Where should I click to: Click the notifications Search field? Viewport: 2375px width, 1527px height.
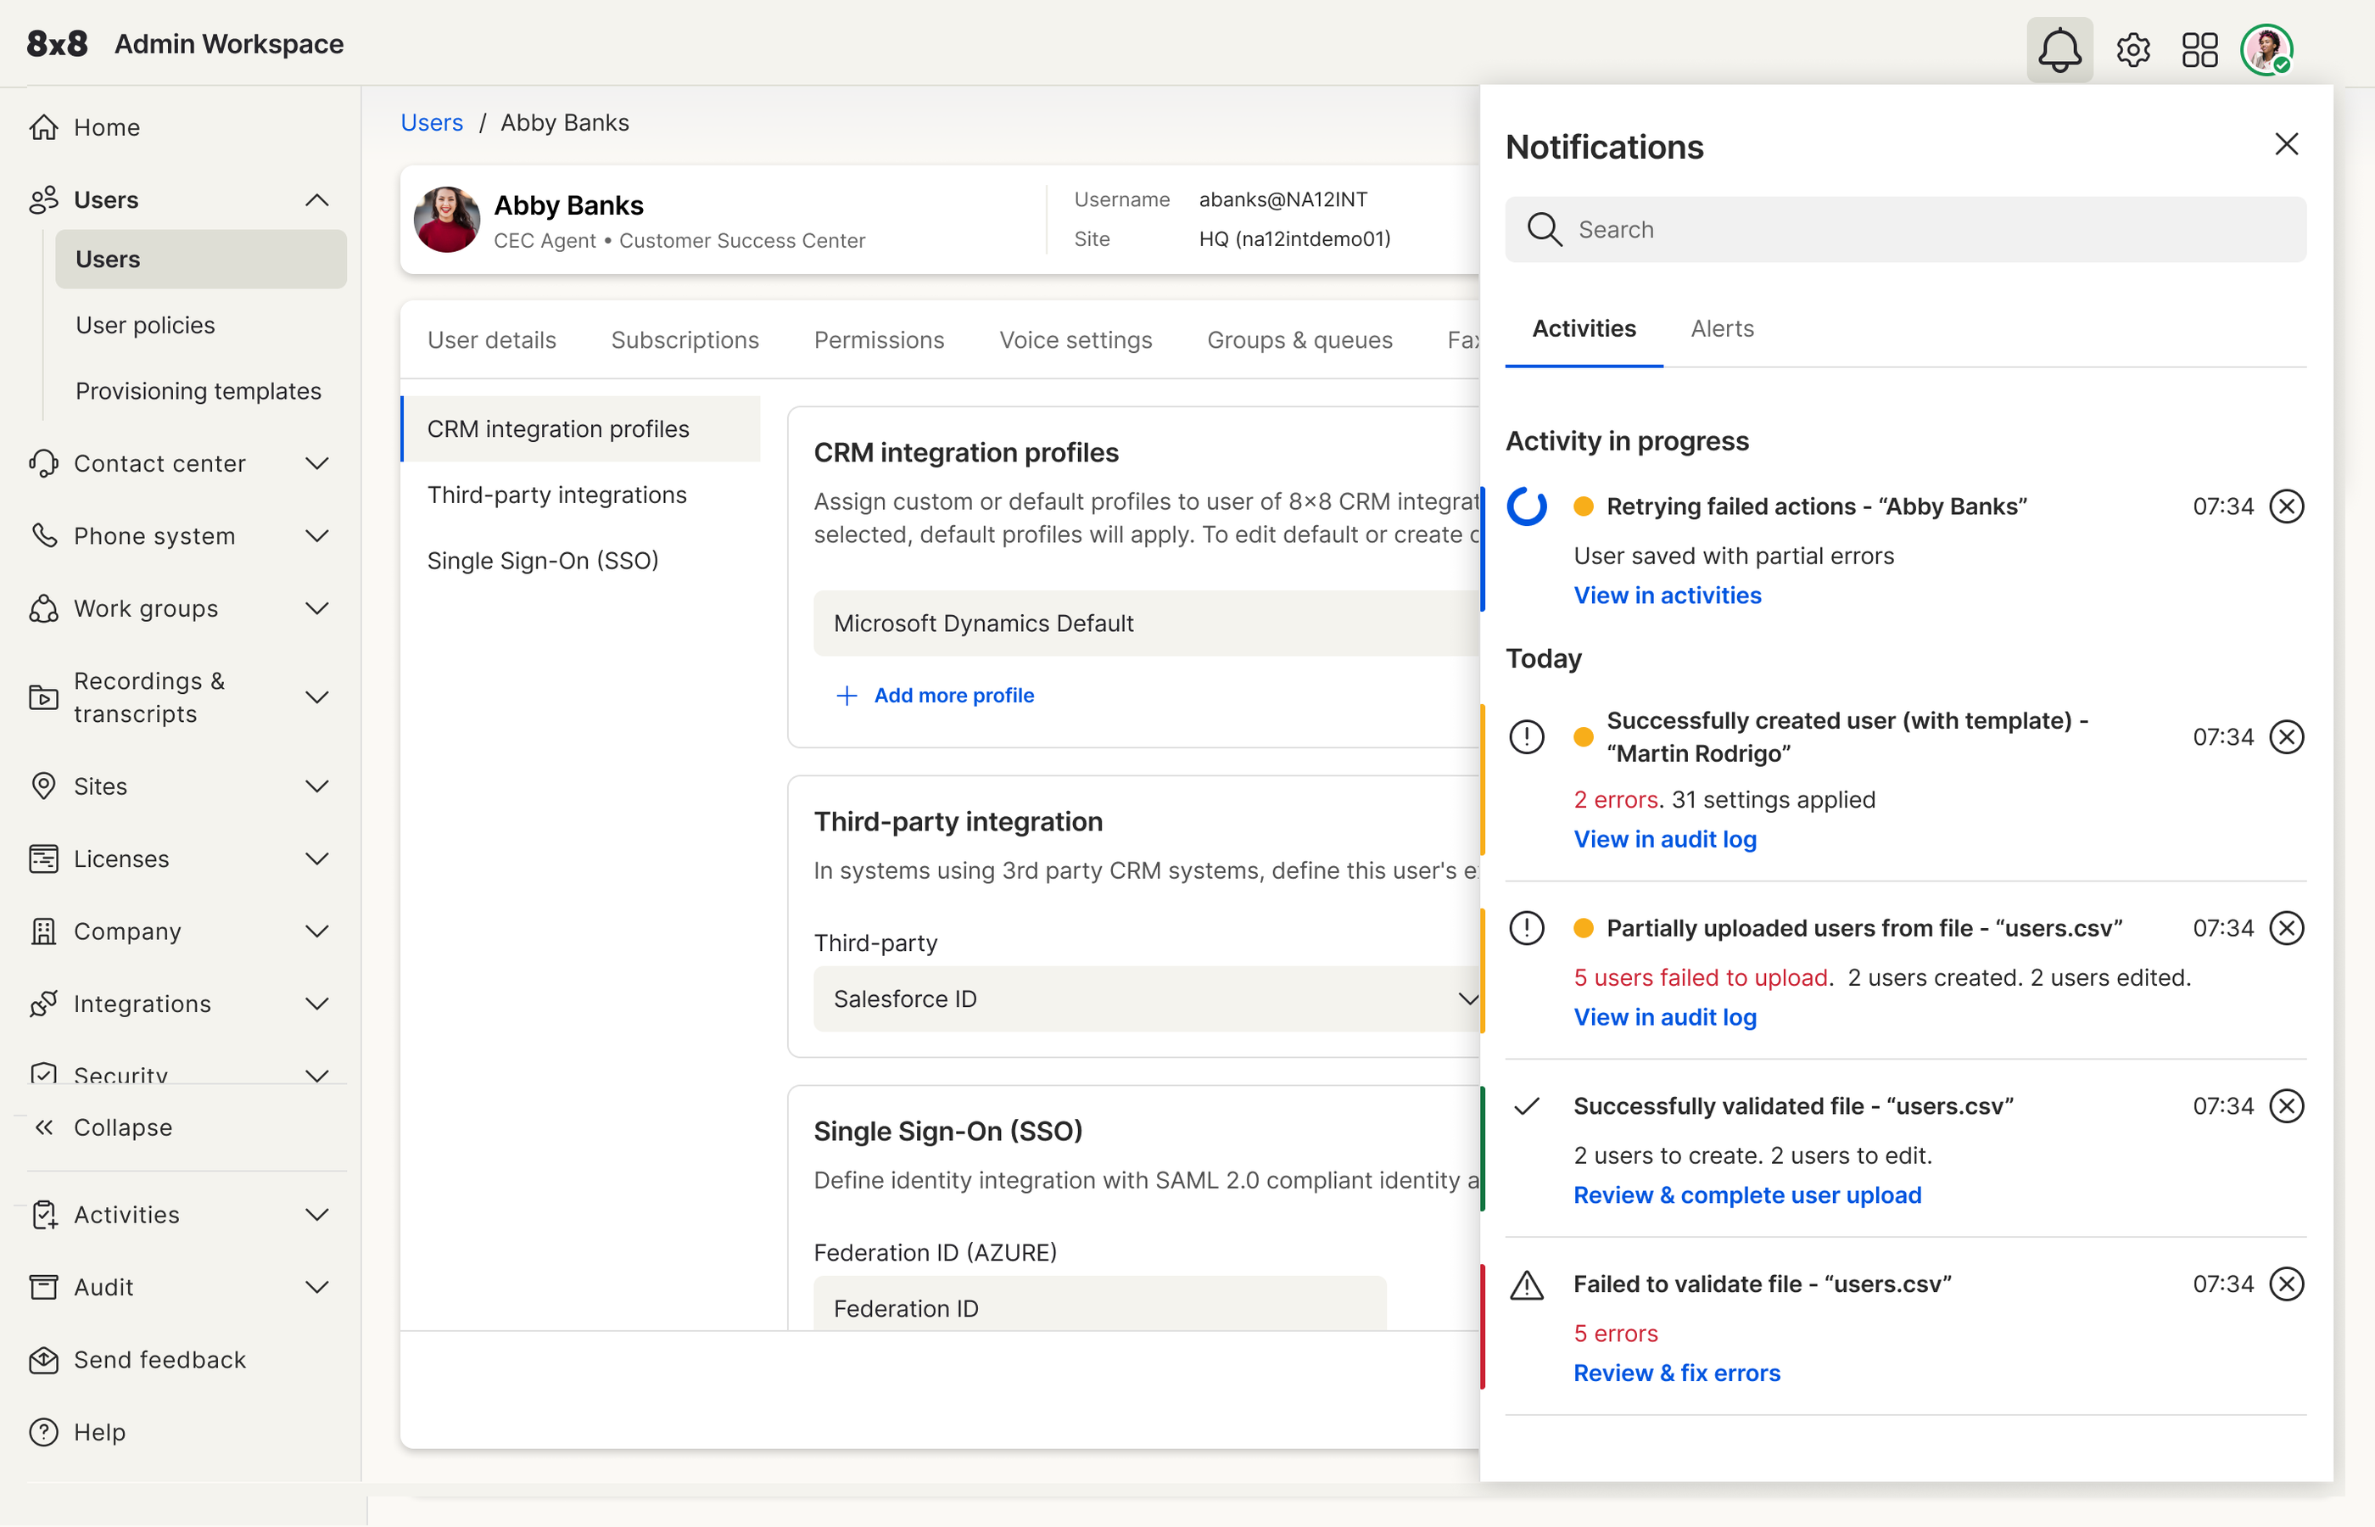pos(1905,230)
